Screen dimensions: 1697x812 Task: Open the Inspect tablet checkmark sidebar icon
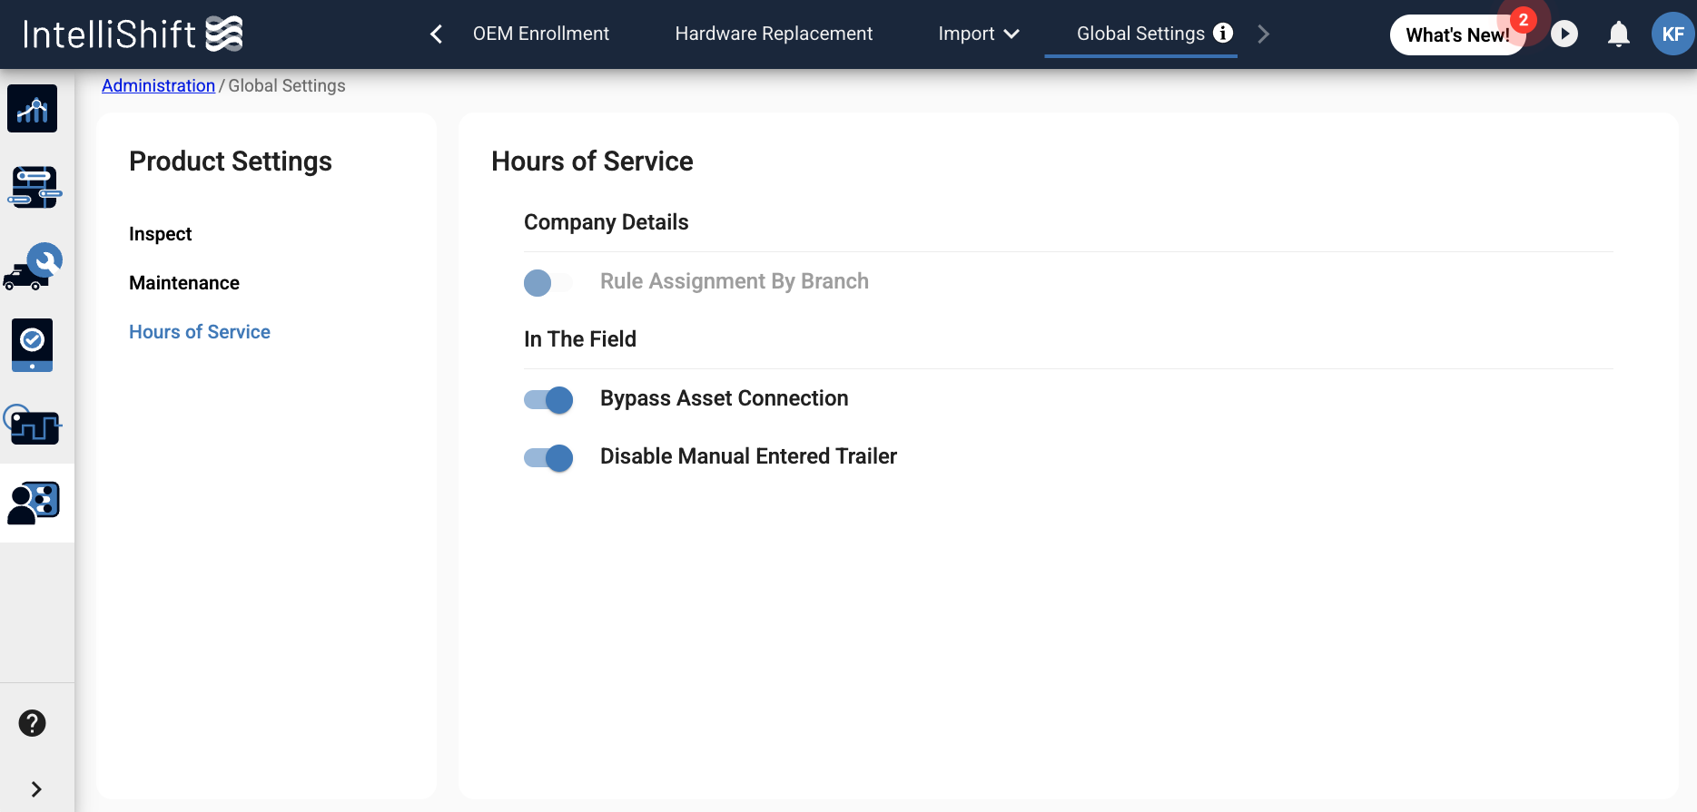click(33, 345)
